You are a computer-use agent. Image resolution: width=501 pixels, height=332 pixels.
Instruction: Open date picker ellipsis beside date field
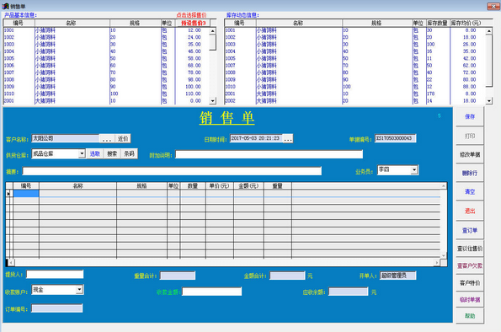(288, 138)
